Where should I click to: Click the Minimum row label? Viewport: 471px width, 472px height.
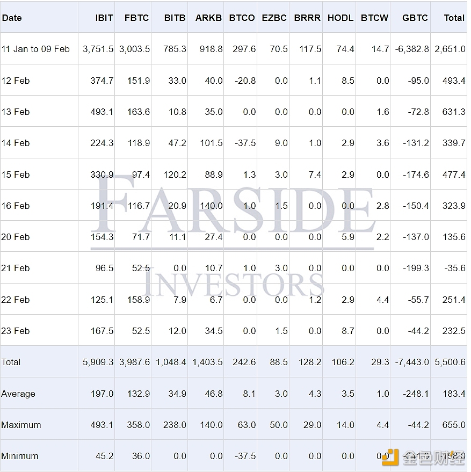tap(20, 456)
